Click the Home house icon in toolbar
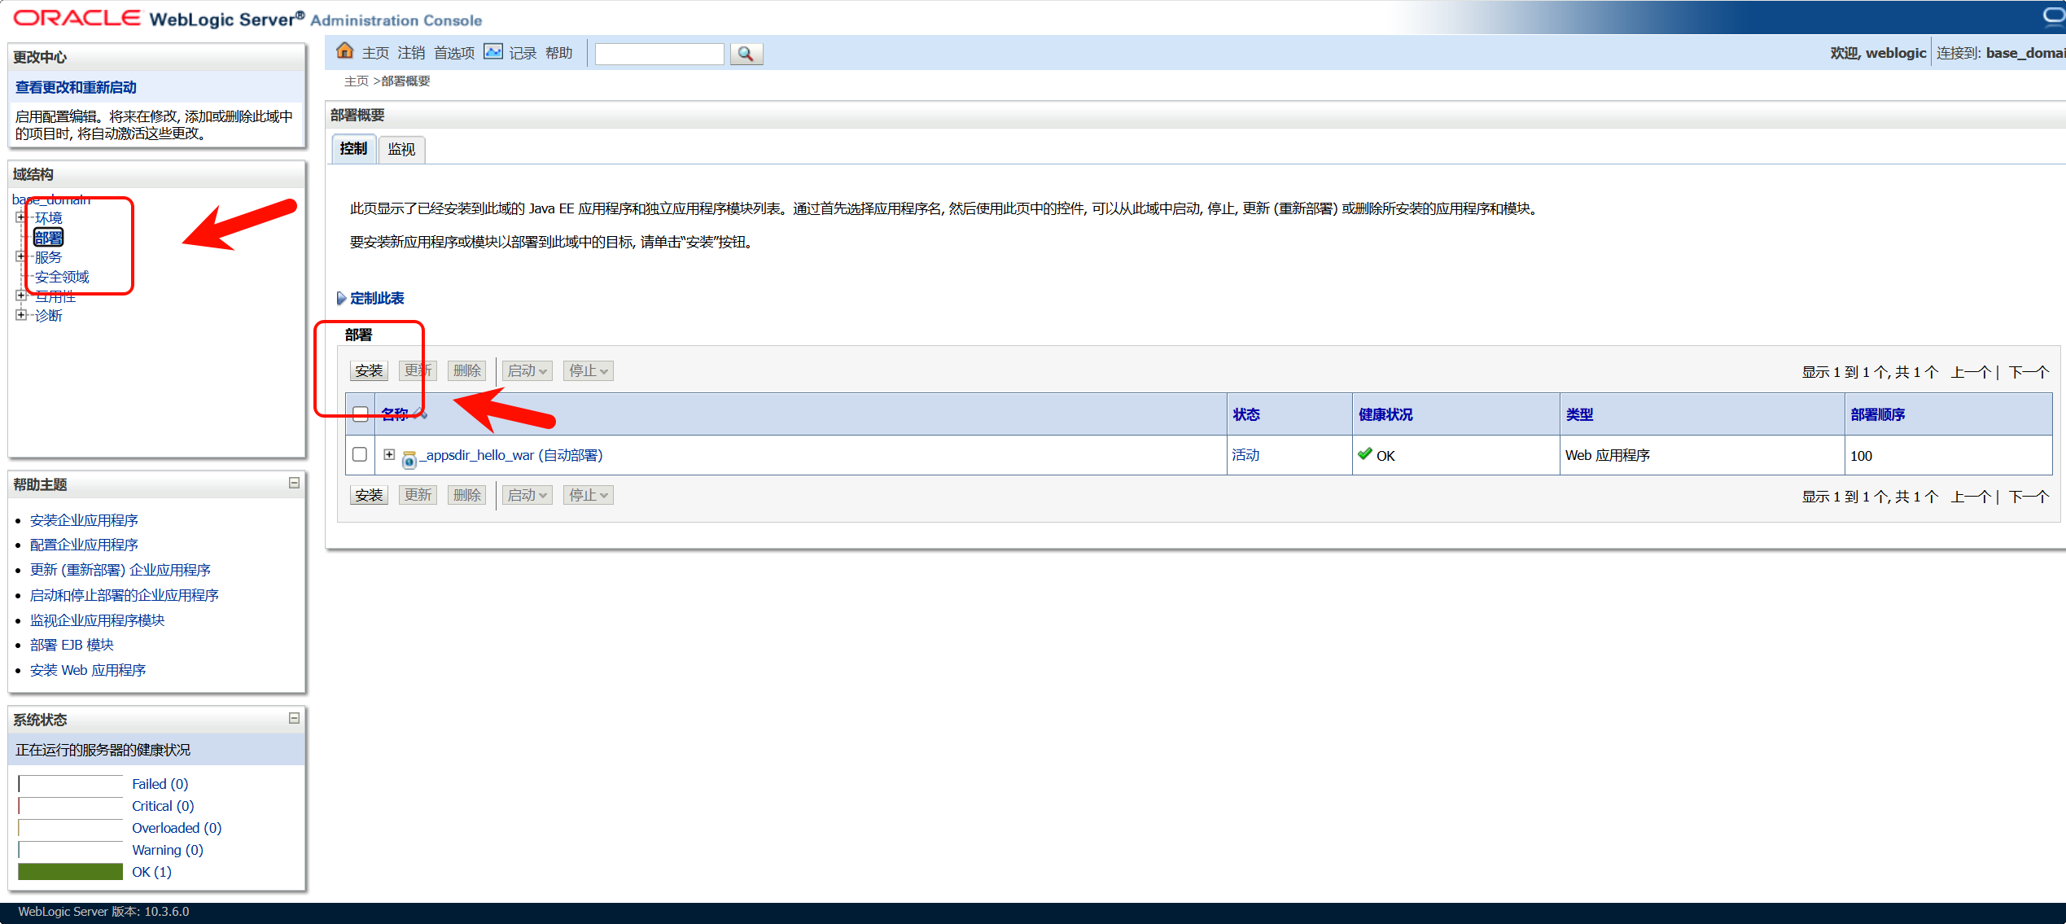Screen dimensions: 2066x924 [345, 51]
